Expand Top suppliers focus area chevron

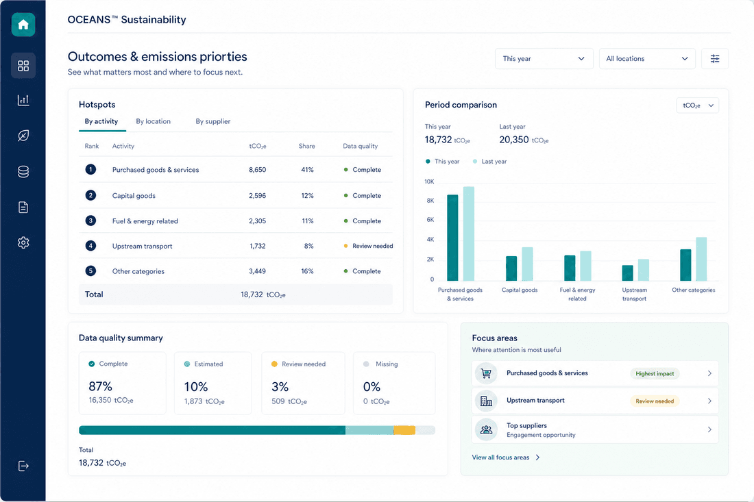709,429
